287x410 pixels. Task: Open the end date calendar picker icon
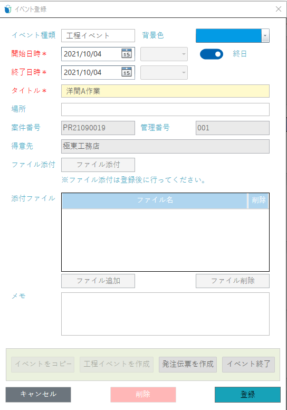pos(127,72)
